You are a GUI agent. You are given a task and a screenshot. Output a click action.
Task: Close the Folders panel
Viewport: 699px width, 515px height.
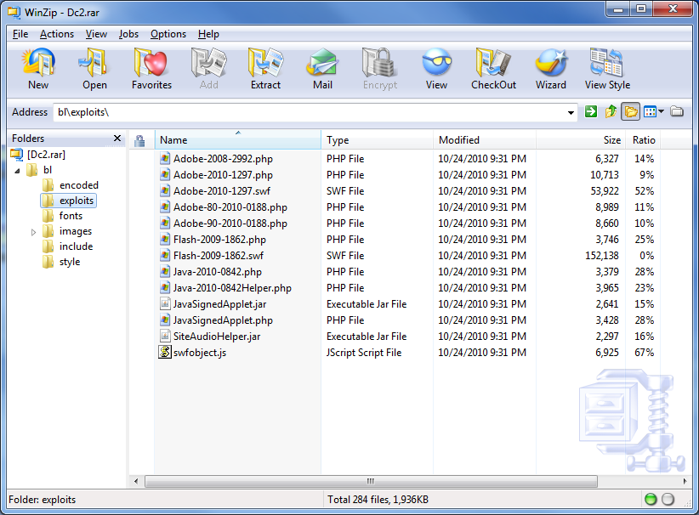click(x=117, y=139)
